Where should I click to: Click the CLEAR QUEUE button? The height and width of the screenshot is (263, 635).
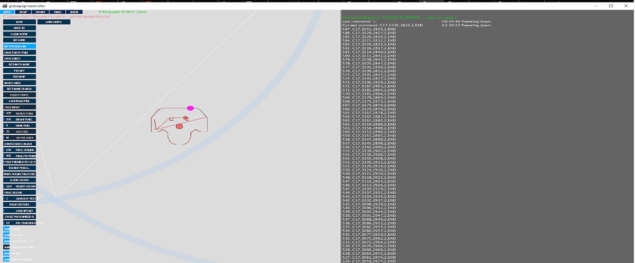pos(19,34)
